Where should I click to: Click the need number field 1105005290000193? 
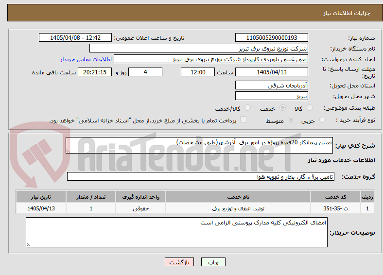pyautogui.click(x=271, y=37)
